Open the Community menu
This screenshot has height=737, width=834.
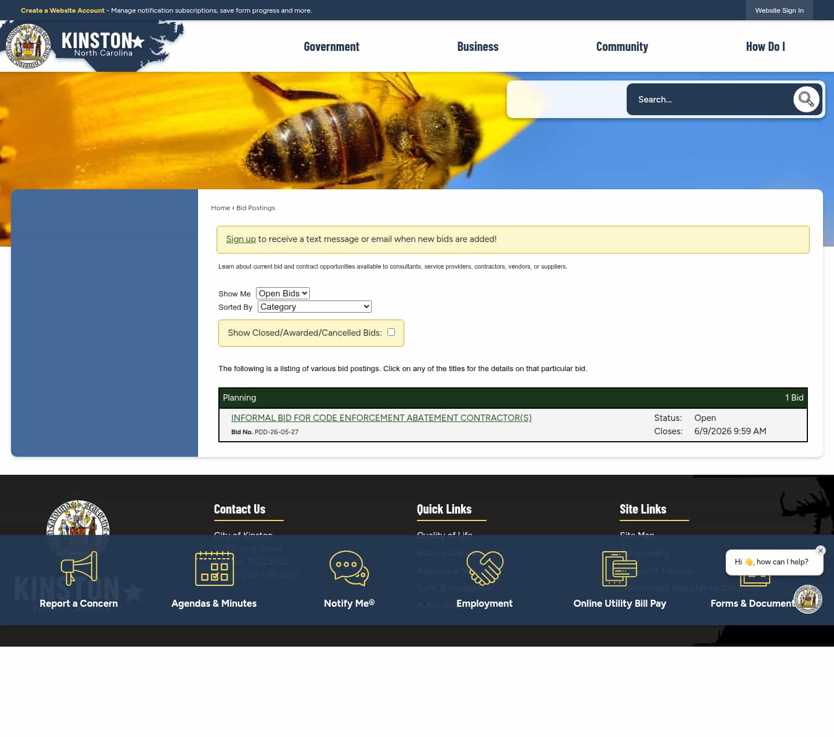pos(622,47)
